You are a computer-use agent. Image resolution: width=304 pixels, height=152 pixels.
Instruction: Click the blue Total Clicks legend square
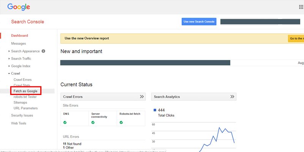[x=155, y=110]
